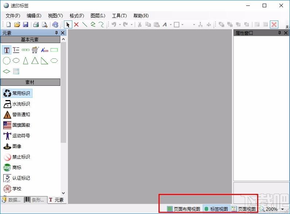Select the table grid element
Viewport: 290px width, 214px height.
16,71
